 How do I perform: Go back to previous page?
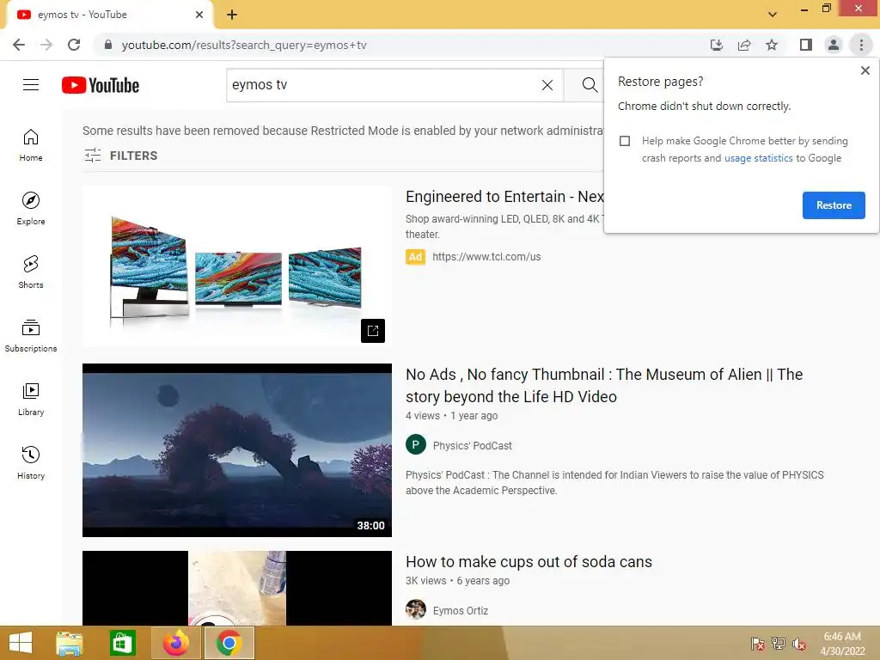(19, 45)
